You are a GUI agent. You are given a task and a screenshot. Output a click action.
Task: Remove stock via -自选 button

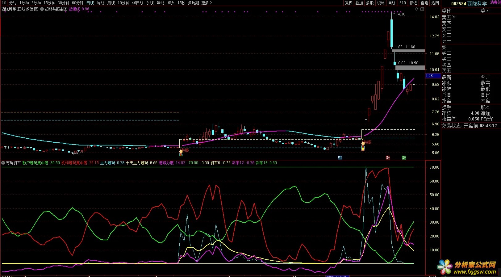[424, 3]
